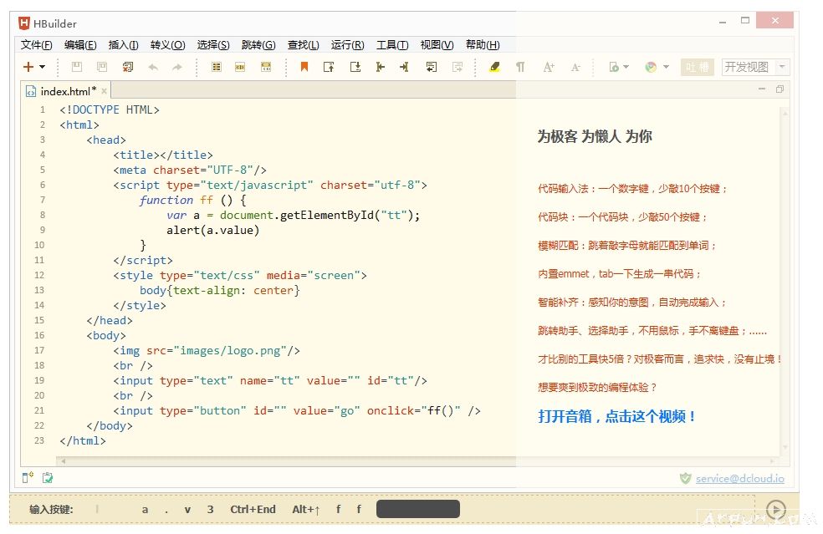Click the undo arrow in the toolbar

coord(153,67)
